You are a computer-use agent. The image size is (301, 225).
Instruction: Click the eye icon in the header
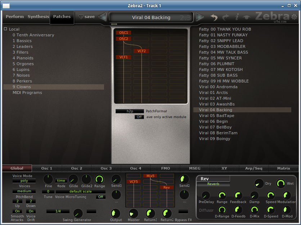(x=247, y=17)
